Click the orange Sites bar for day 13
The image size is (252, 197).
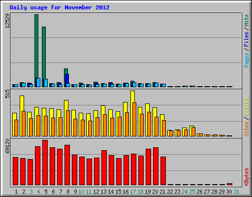pyautogui.click(x=105, y=125)
